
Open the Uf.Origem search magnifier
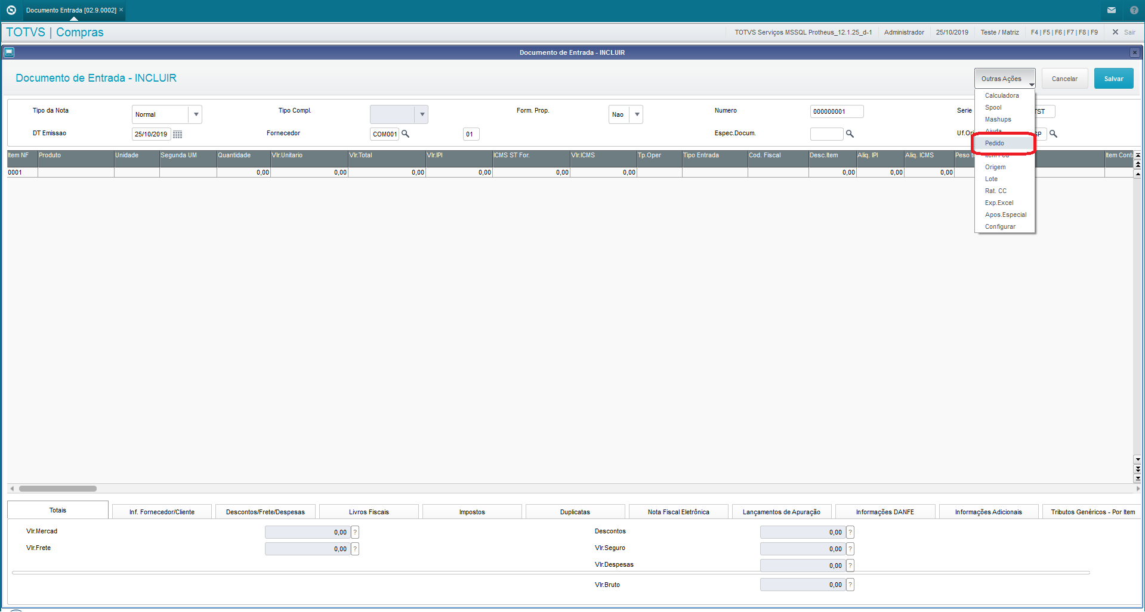click(1054, 133)
